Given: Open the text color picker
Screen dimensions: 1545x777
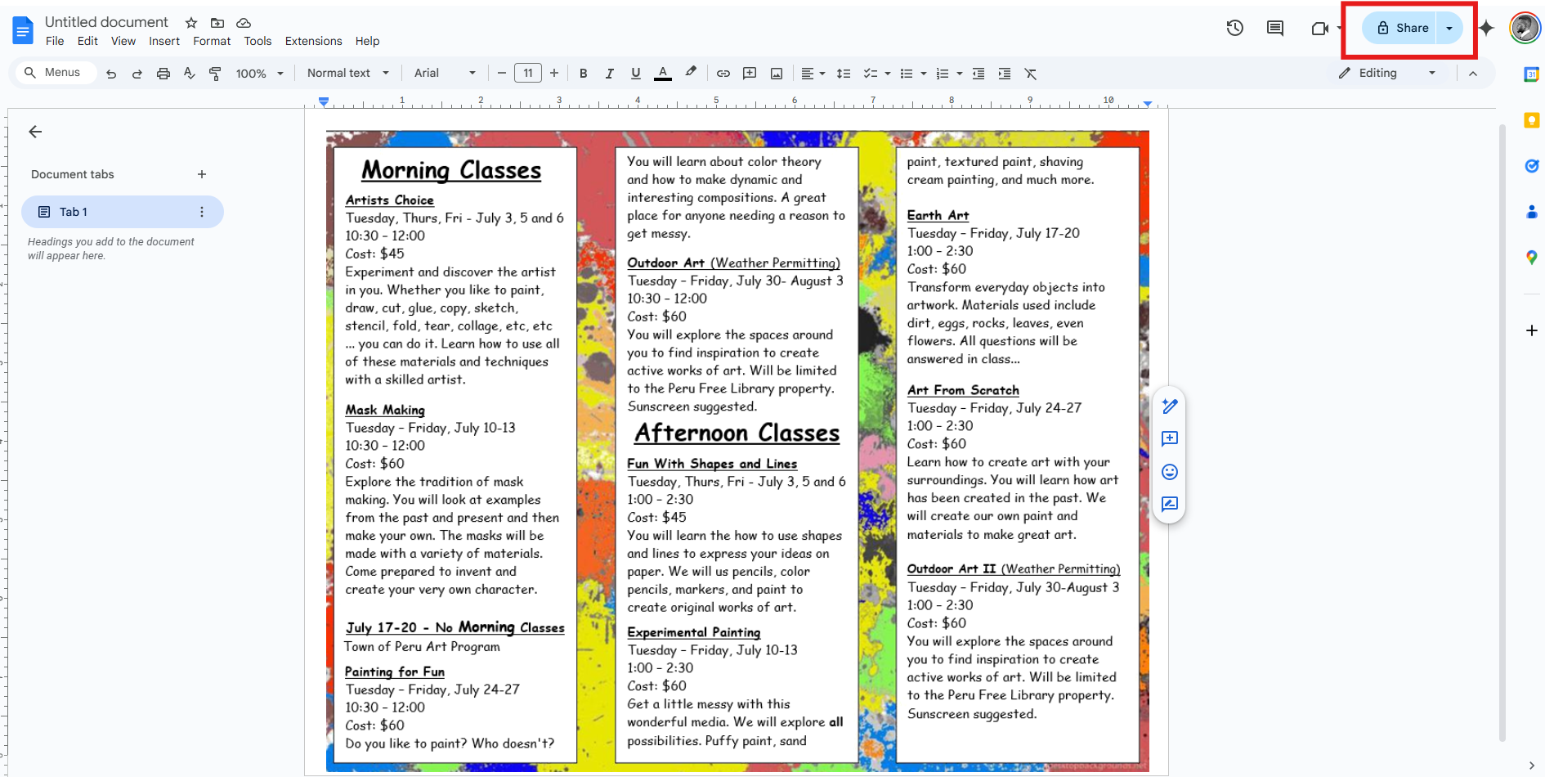Looking at the screenshot, I should click(x=662, y=73).
